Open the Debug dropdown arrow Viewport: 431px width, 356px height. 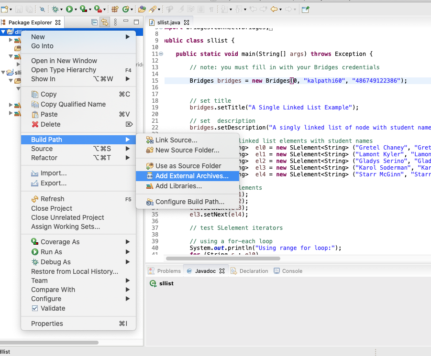click(x=61, y=10)
